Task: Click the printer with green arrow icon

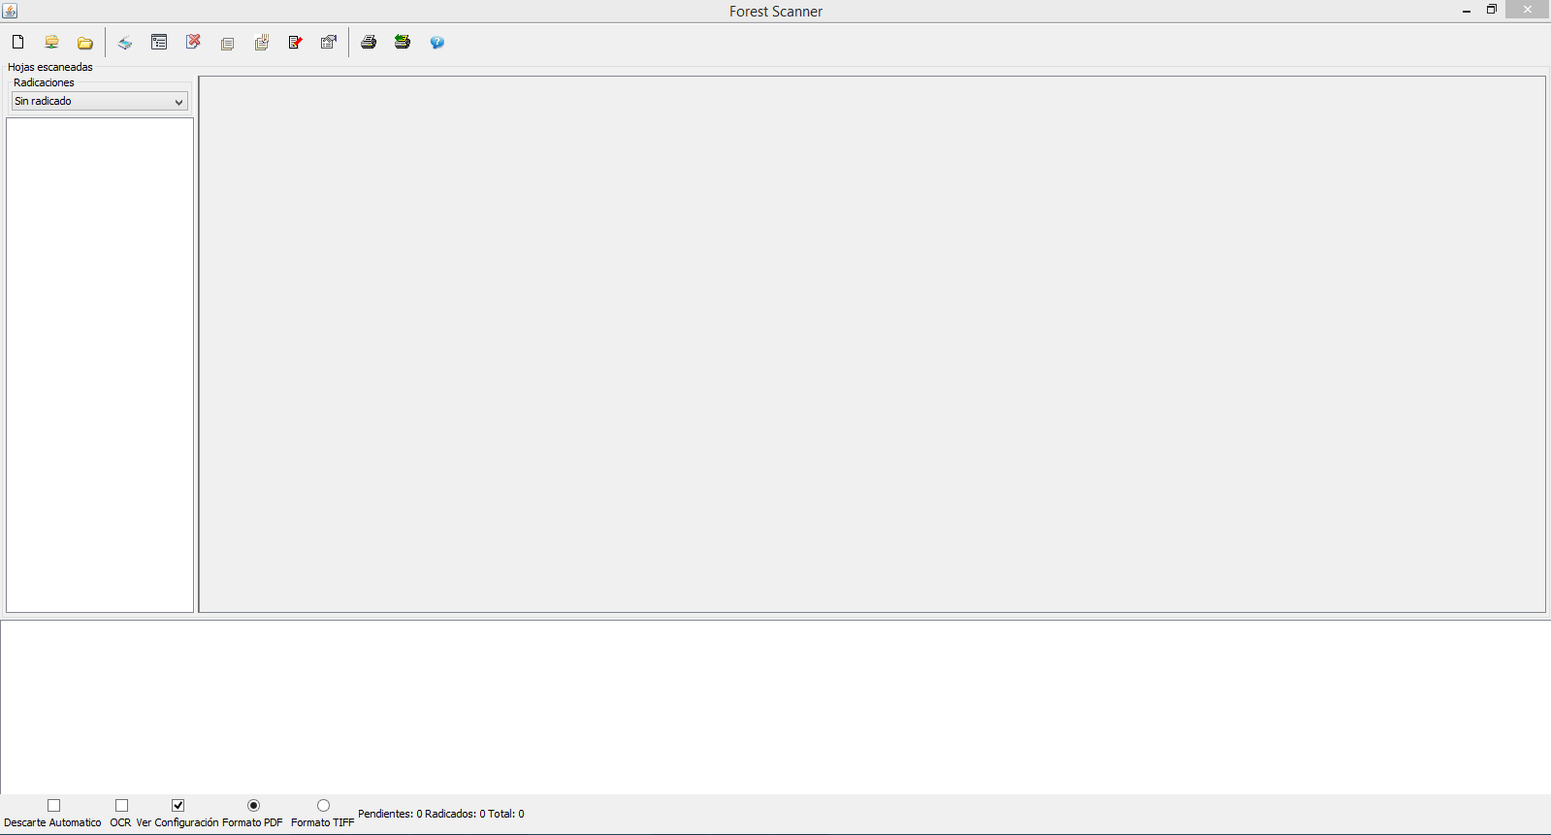Action: 403,42
